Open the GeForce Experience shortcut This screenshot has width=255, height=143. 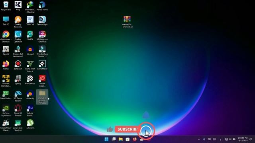click(6, 110)
